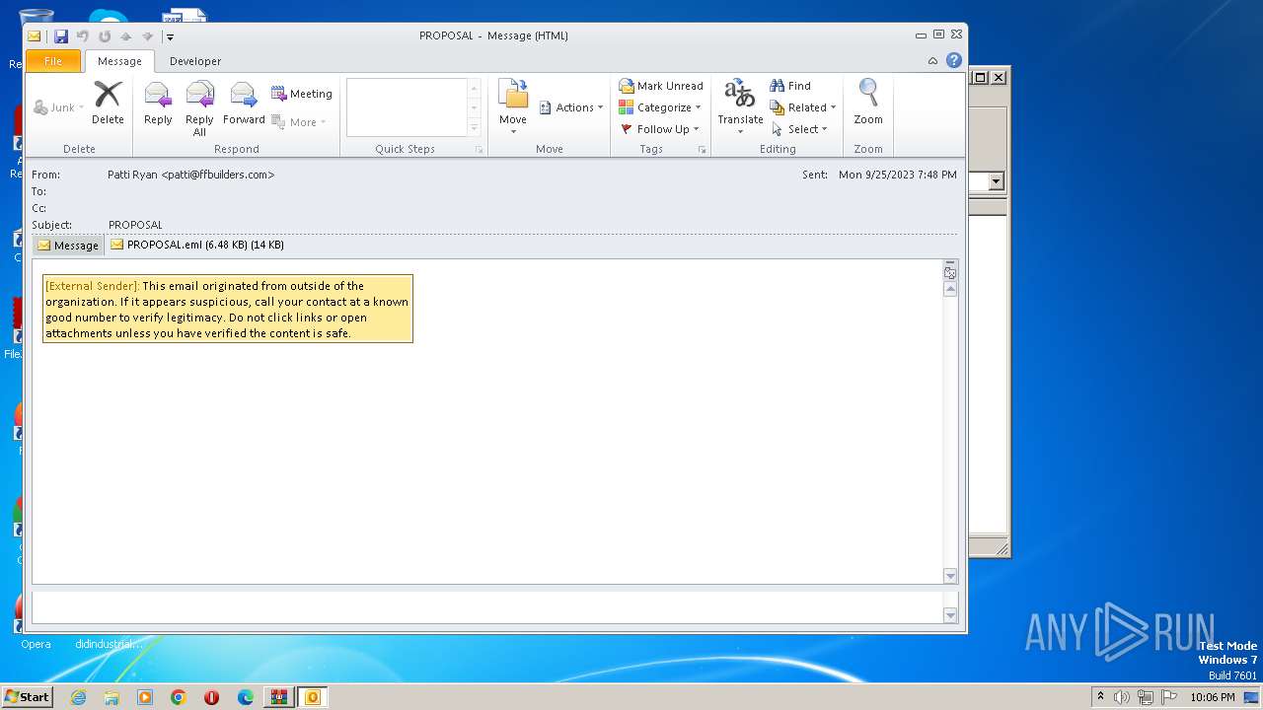Minimize the ribbon with the caret

tap(932, 61)
